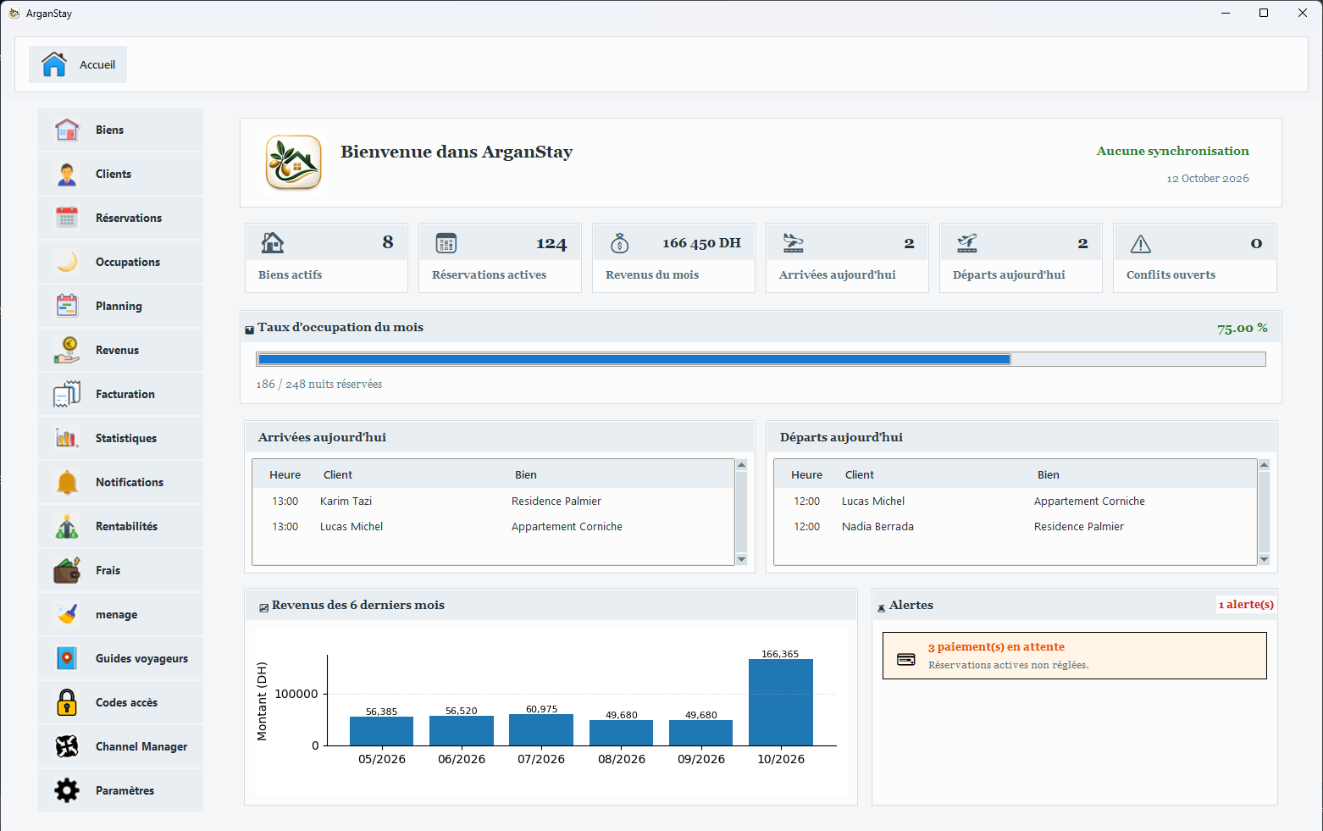Click the Arrivées aujourd'hui plane landing icon
Image resolution: width=1323 pixels, height=831 pixels.
click(794, 243)
